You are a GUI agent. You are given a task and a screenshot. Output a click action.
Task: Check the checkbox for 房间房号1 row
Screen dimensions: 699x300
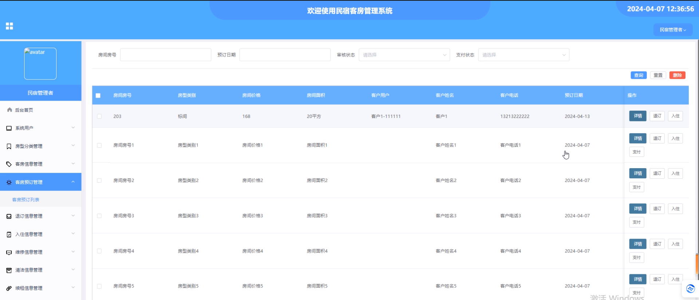coord(99,145)
